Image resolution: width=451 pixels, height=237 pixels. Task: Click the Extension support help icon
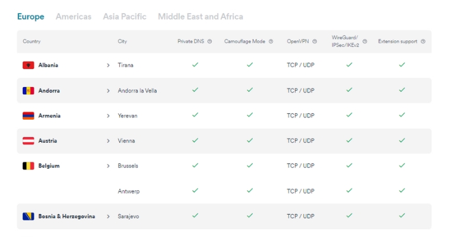coord(423,41)
